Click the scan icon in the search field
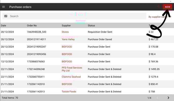This screenshot has height=101, width=174. point(6,16)
